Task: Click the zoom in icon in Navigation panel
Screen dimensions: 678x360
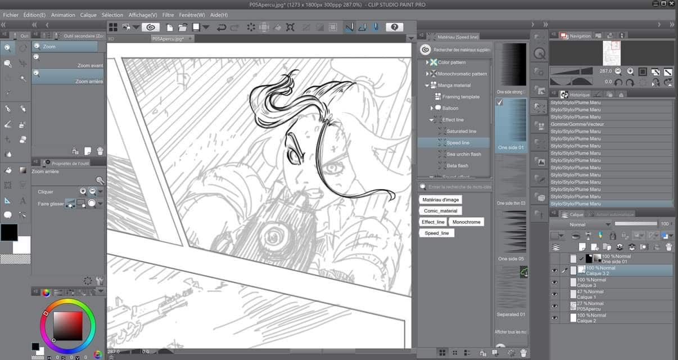Action: (630, 71)
